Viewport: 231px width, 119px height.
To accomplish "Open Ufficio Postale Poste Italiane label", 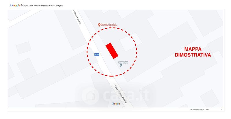I will pyautogui.click(x=123, y=62).
